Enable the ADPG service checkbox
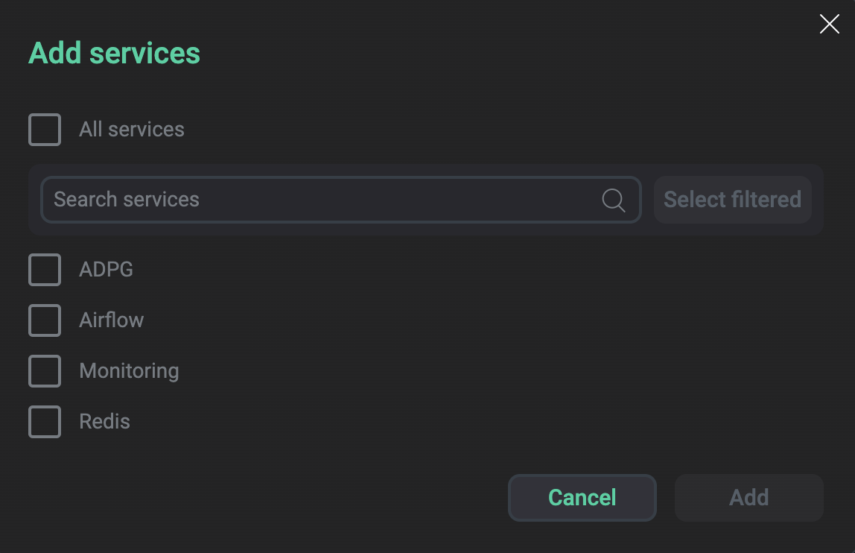 44,270
